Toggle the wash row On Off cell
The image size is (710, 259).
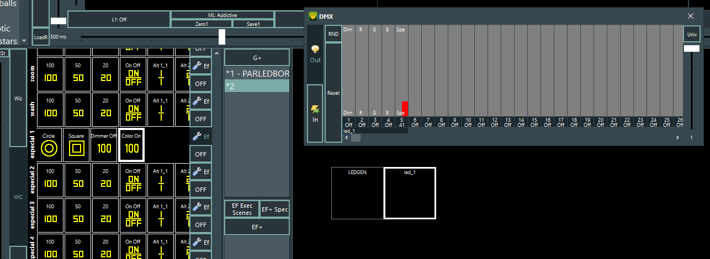click(133, 110)
